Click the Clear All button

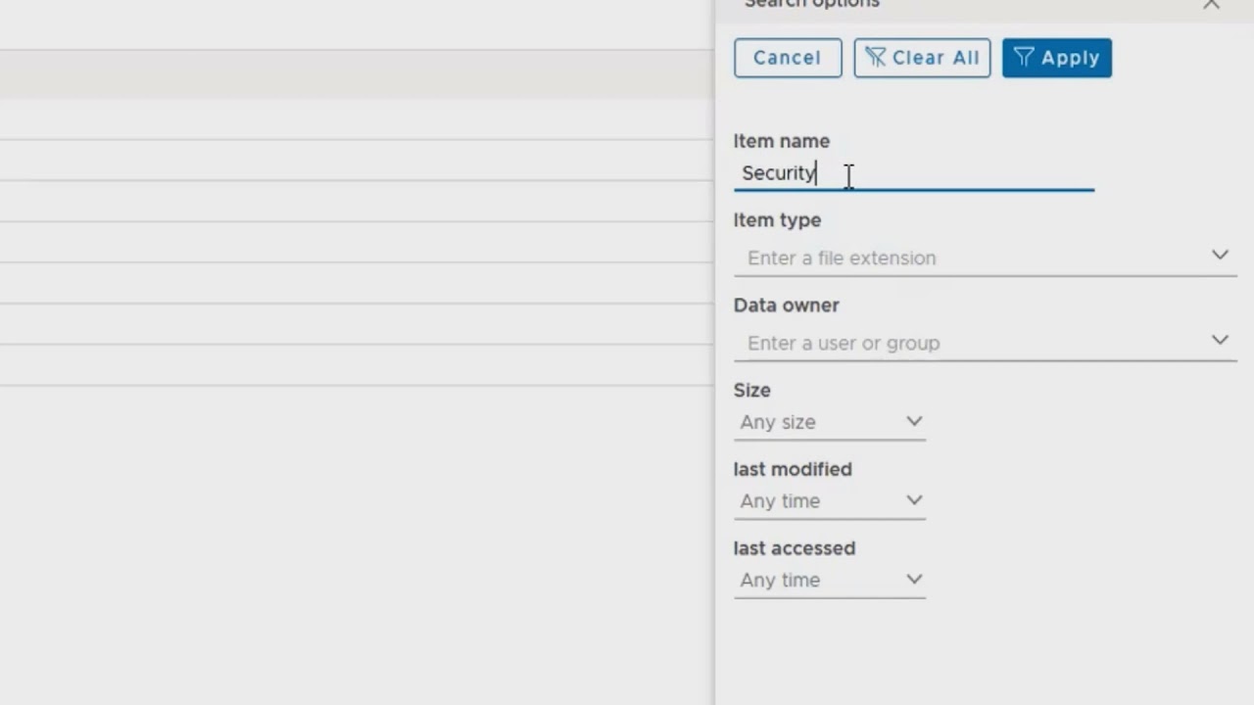coord(922,58)
